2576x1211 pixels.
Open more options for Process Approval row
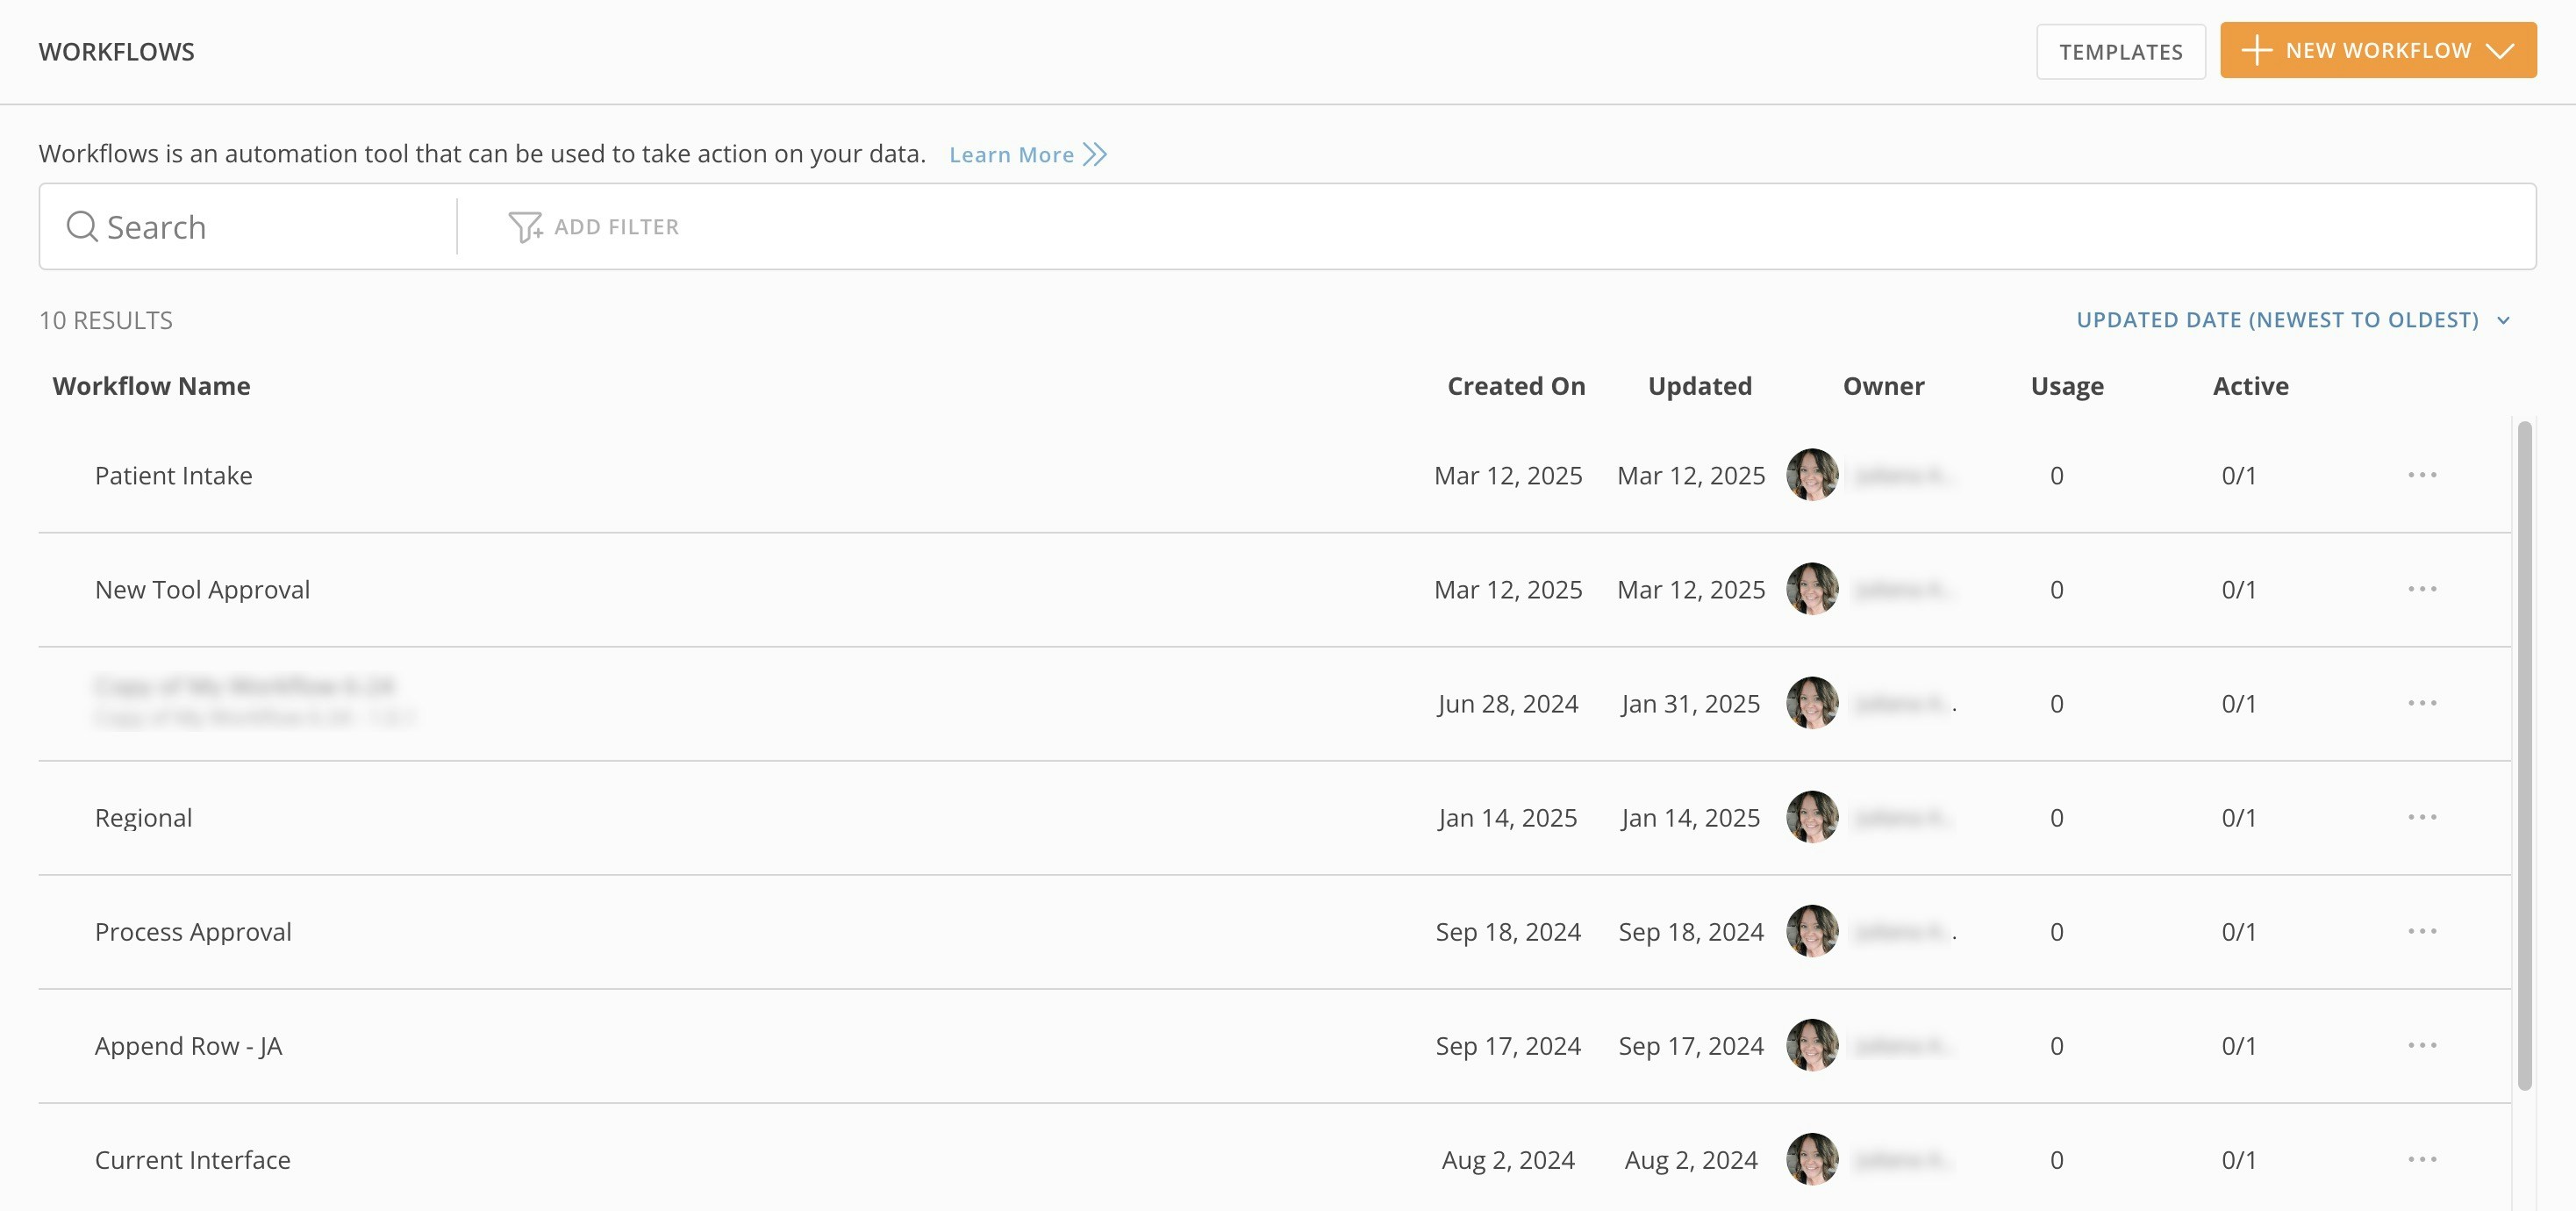2421,931
